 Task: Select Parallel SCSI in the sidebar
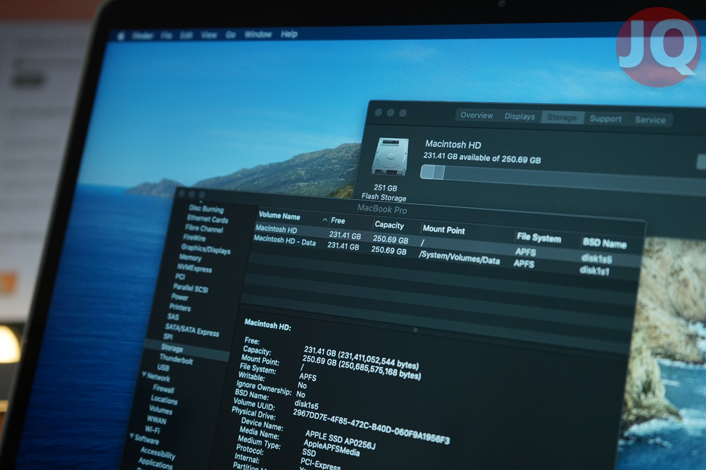point(190,288)
